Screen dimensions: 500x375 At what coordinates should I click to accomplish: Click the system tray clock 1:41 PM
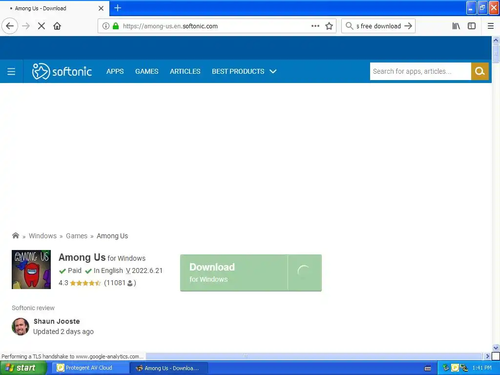(x=481, y=368)
